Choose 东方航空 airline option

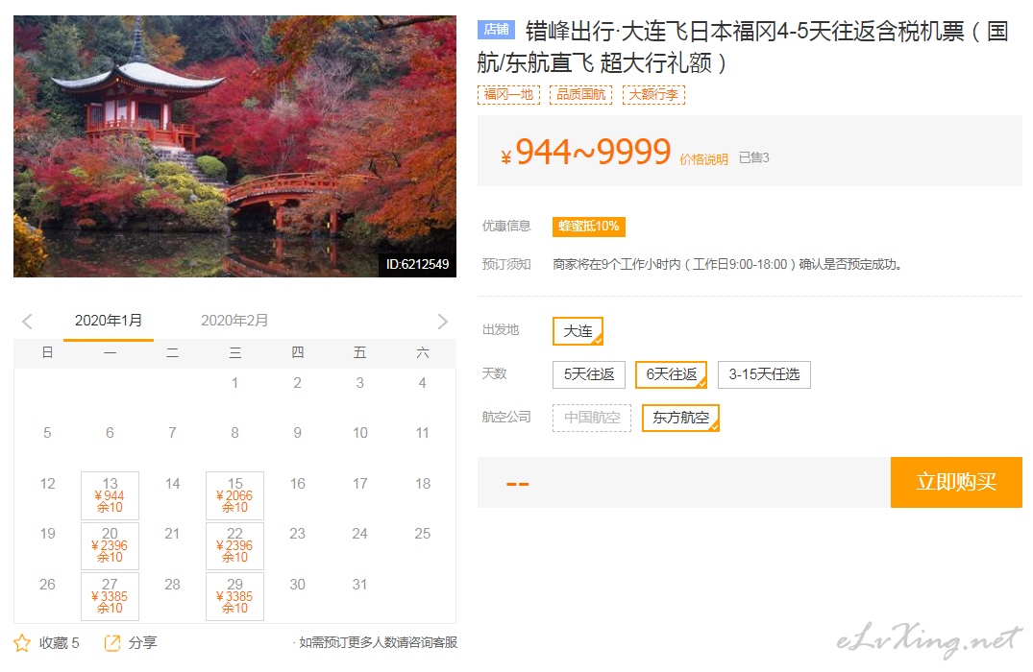(x=680, y=418)
